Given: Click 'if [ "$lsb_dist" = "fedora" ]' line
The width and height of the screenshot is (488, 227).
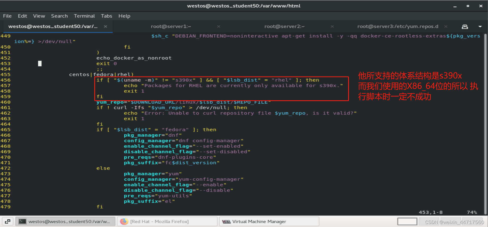Looking at the screenshot, I should click(156, 130).
